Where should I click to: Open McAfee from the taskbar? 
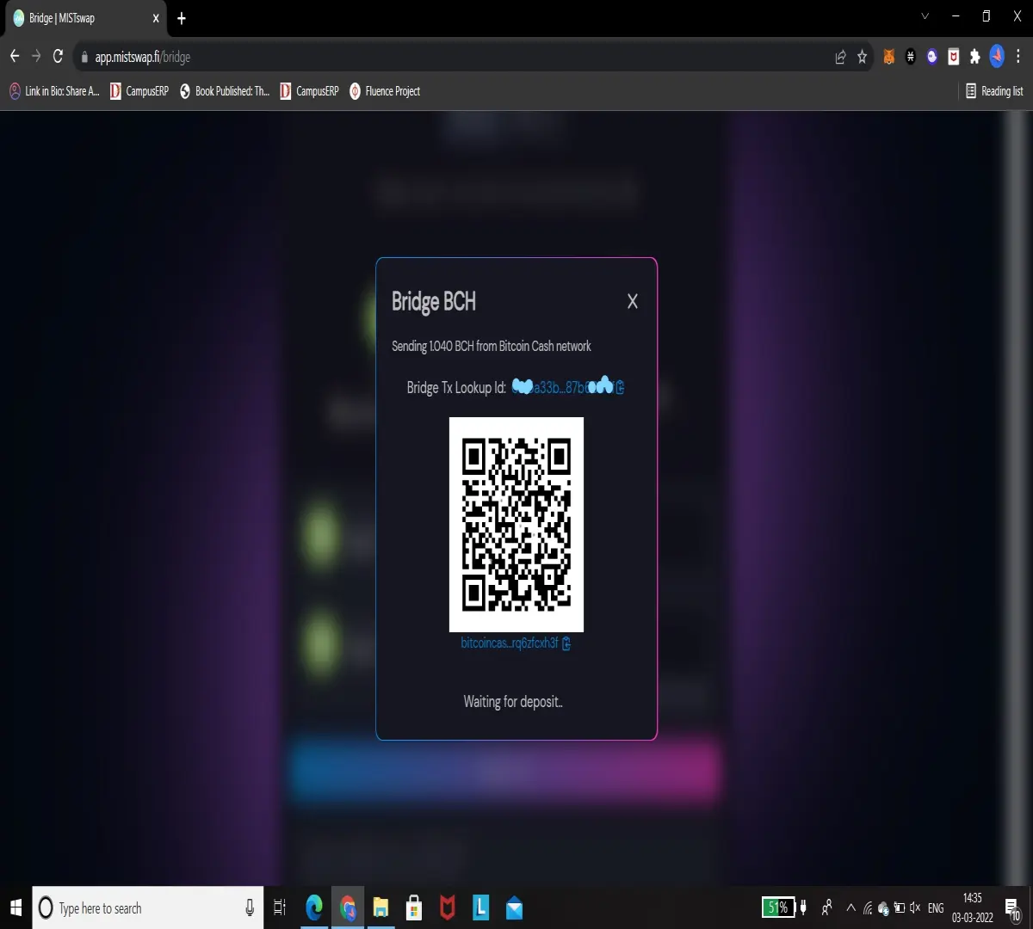pos(448,907)
